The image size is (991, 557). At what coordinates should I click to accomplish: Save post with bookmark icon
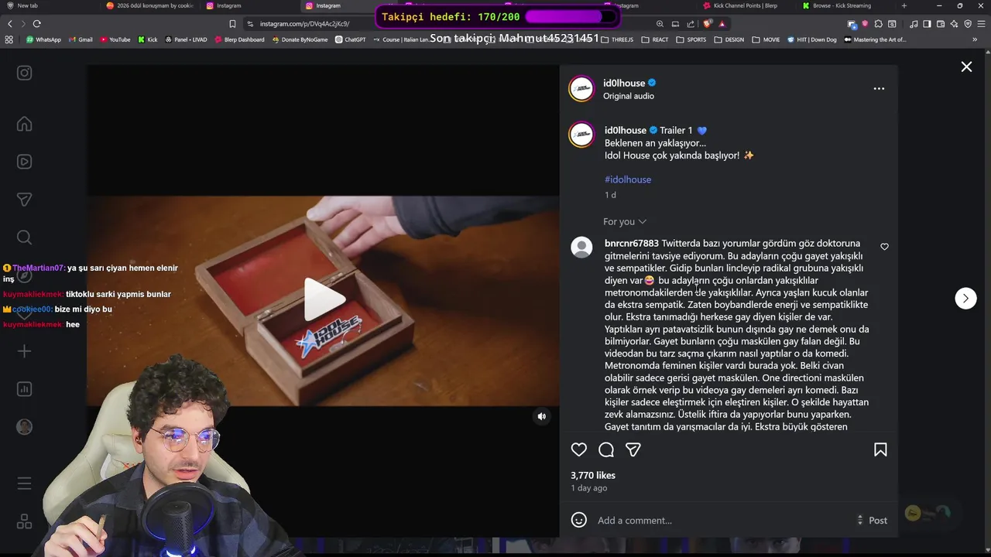[880, 449]
